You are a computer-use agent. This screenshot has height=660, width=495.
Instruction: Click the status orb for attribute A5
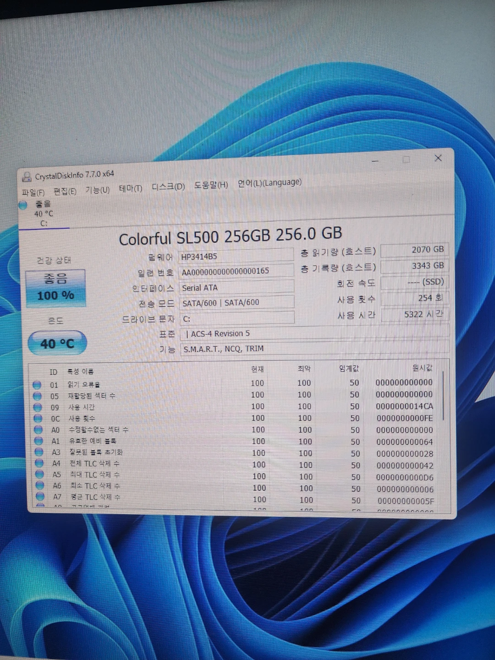[40, 474]
